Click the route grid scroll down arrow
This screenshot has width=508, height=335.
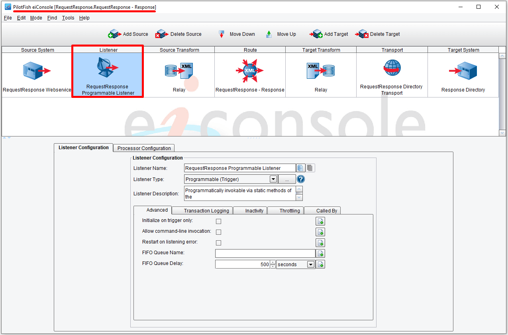click(x=502, y=133)
